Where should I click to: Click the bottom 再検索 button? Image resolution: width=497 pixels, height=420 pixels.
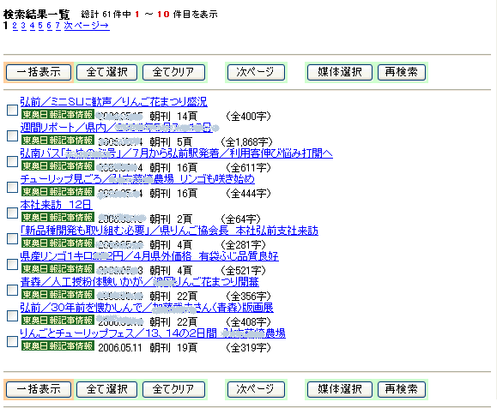pyautogui.click(x=402, y=389)
